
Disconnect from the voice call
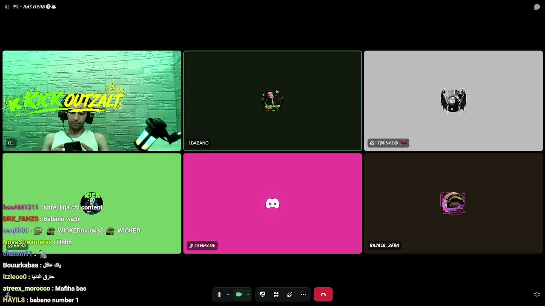[323, 294]
